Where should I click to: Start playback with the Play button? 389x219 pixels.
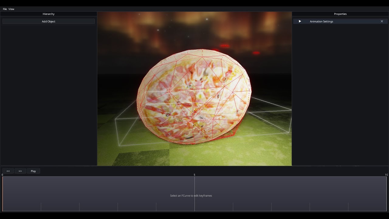click(33, 171)
